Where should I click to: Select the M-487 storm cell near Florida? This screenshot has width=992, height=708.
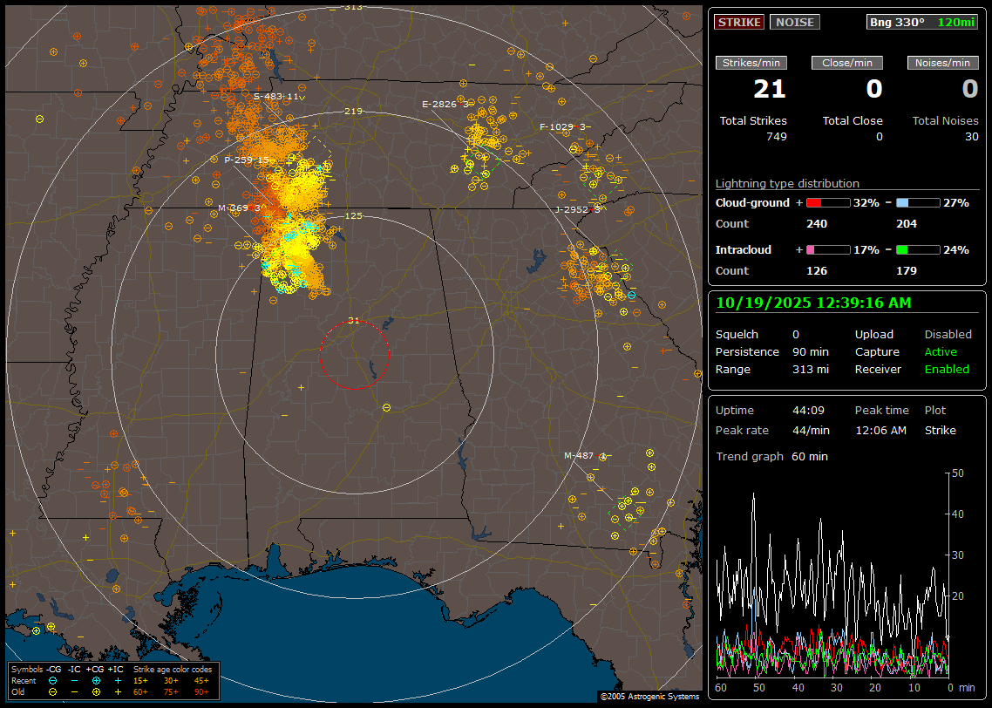click(x=584, y=455)
